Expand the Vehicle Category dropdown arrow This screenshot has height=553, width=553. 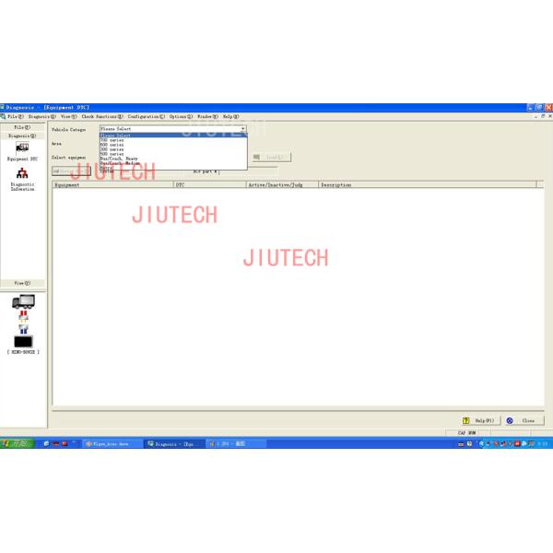(x=243, y=129)
